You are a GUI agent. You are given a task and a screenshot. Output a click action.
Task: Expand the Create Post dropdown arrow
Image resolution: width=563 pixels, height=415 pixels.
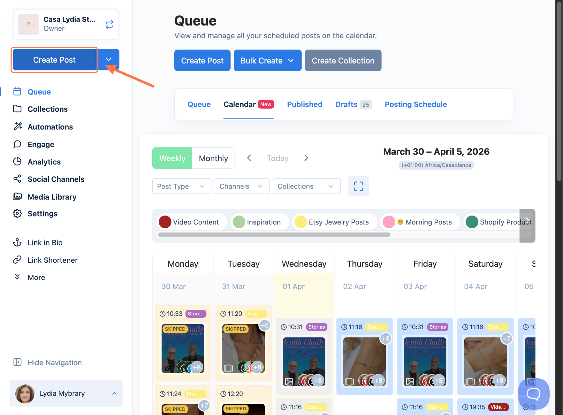pos(109,60)
